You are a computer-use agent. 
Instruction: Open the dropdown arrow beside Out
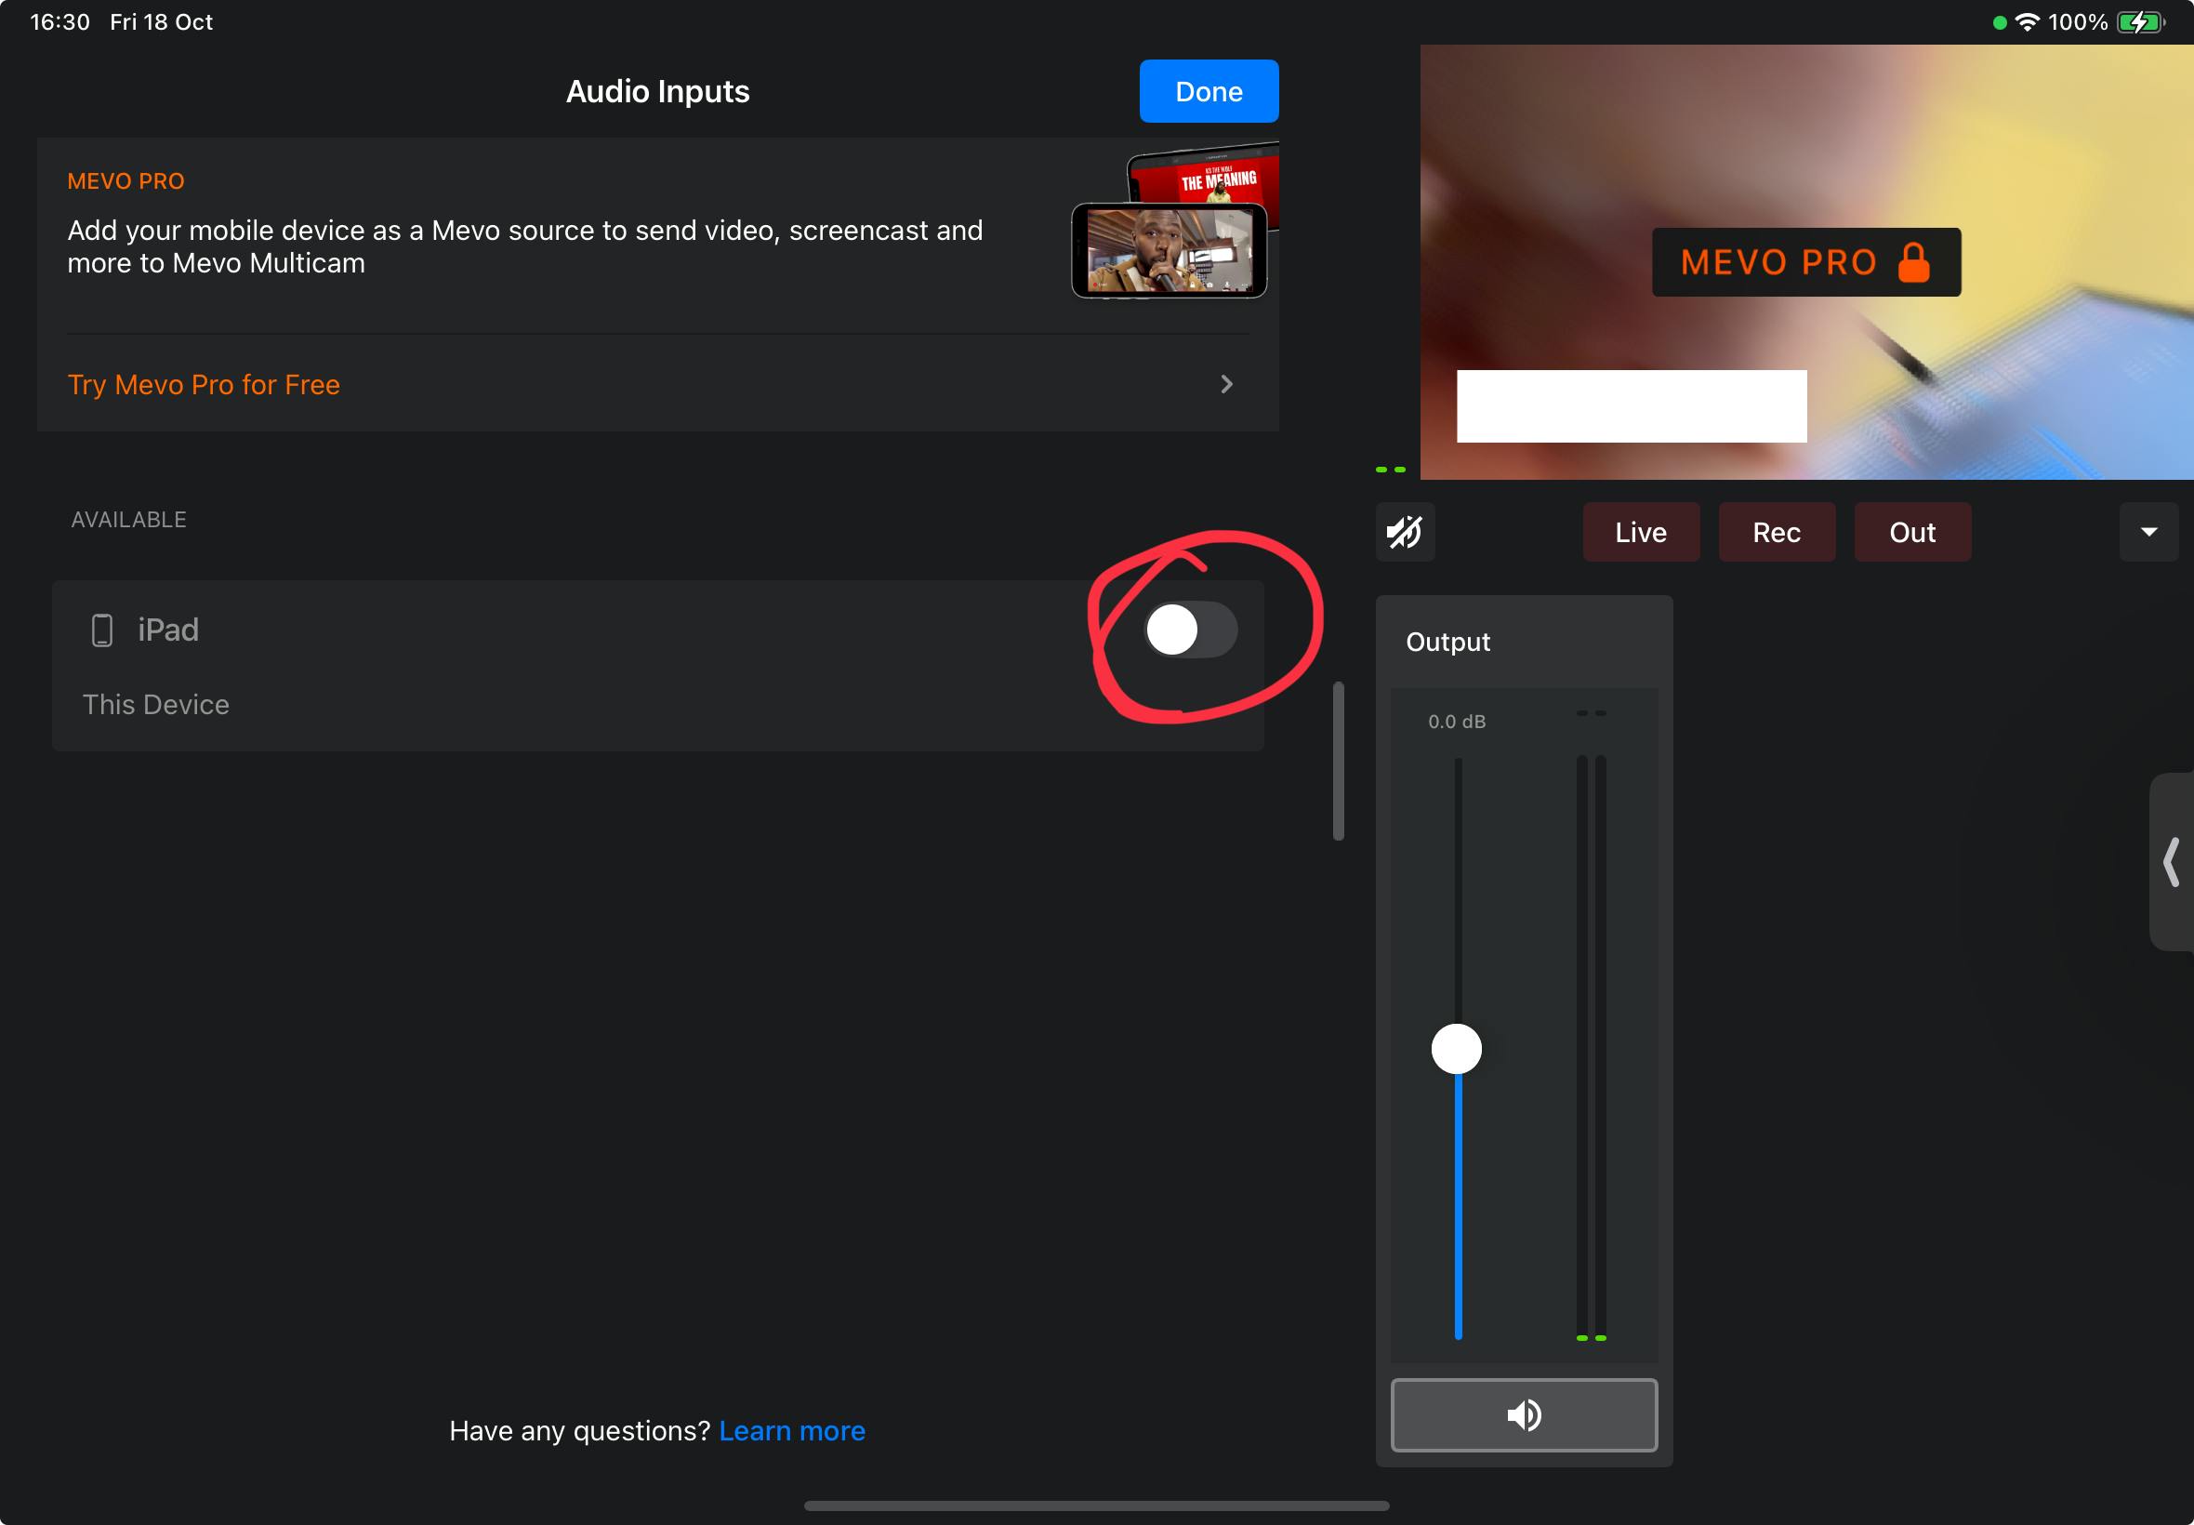[x=2149, y=532]
